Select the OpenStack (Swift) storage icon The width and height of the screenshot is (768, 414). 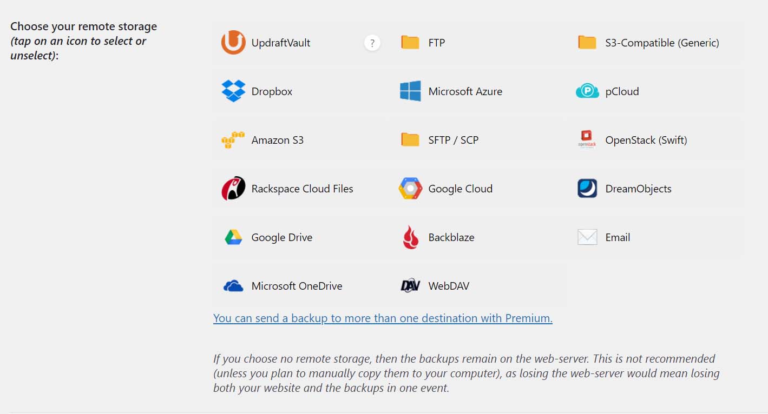pos(587,139)
